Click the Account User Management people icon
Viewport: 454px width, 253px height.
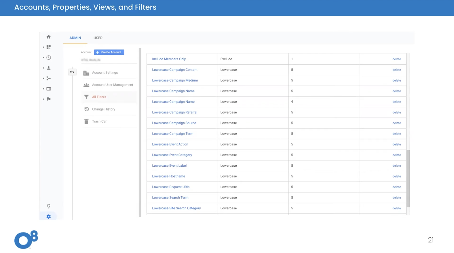pyautogui.click(x=86, y=85)
